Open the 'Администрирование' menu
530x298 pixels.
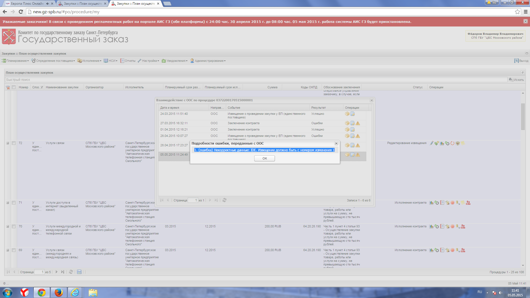click(208, 61)
